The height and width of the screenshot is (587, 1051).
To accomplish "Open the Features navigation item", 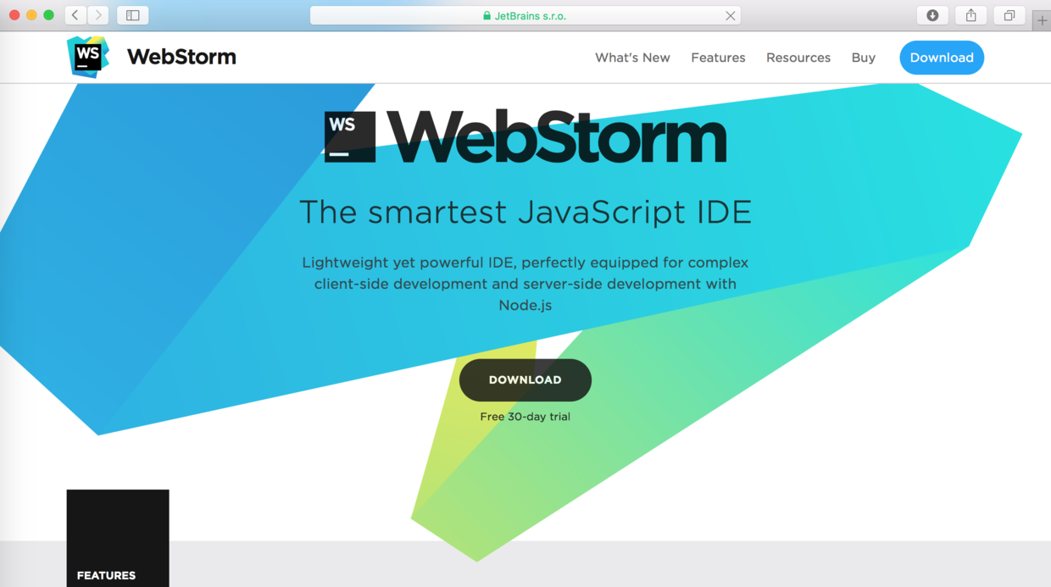I will (x=718, y=58).
